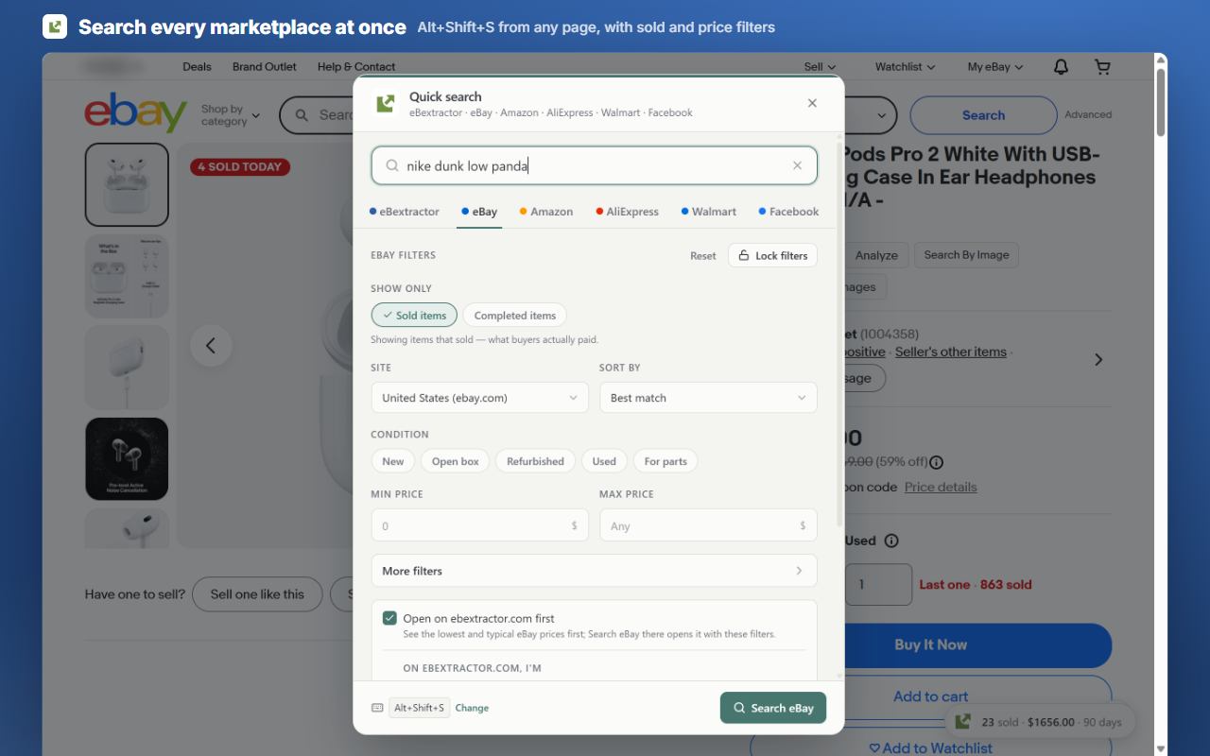Click the magnifier icon in Quick search field
The height and width of the screenshot is (756, 1210).
tap(392, 165)
